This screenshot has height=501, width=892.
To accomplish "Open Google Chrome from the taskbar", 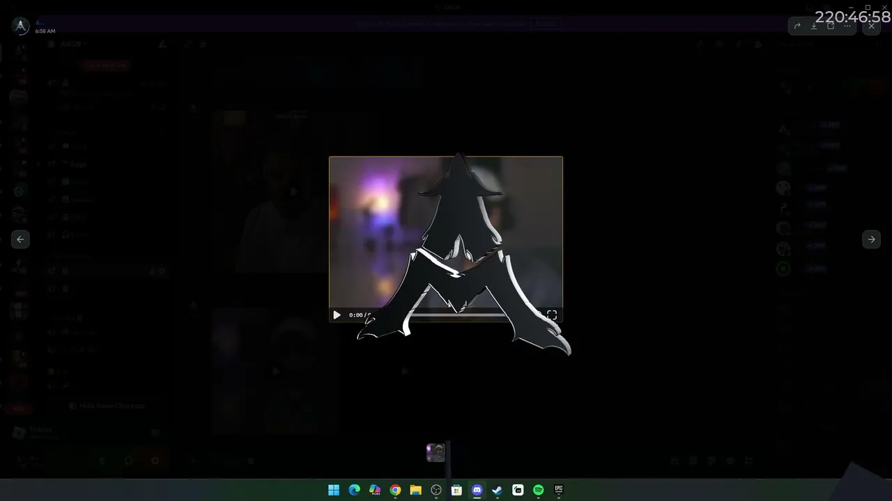I will pyautogui.click(x=395, y=490).
